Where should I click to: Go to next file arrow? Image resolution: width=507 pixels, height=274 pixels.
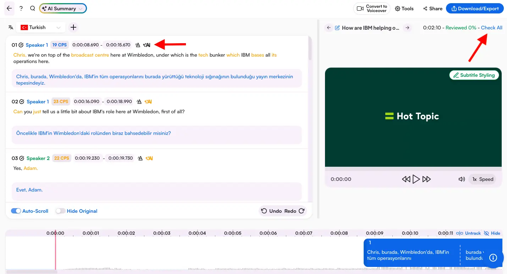[407, 28]
